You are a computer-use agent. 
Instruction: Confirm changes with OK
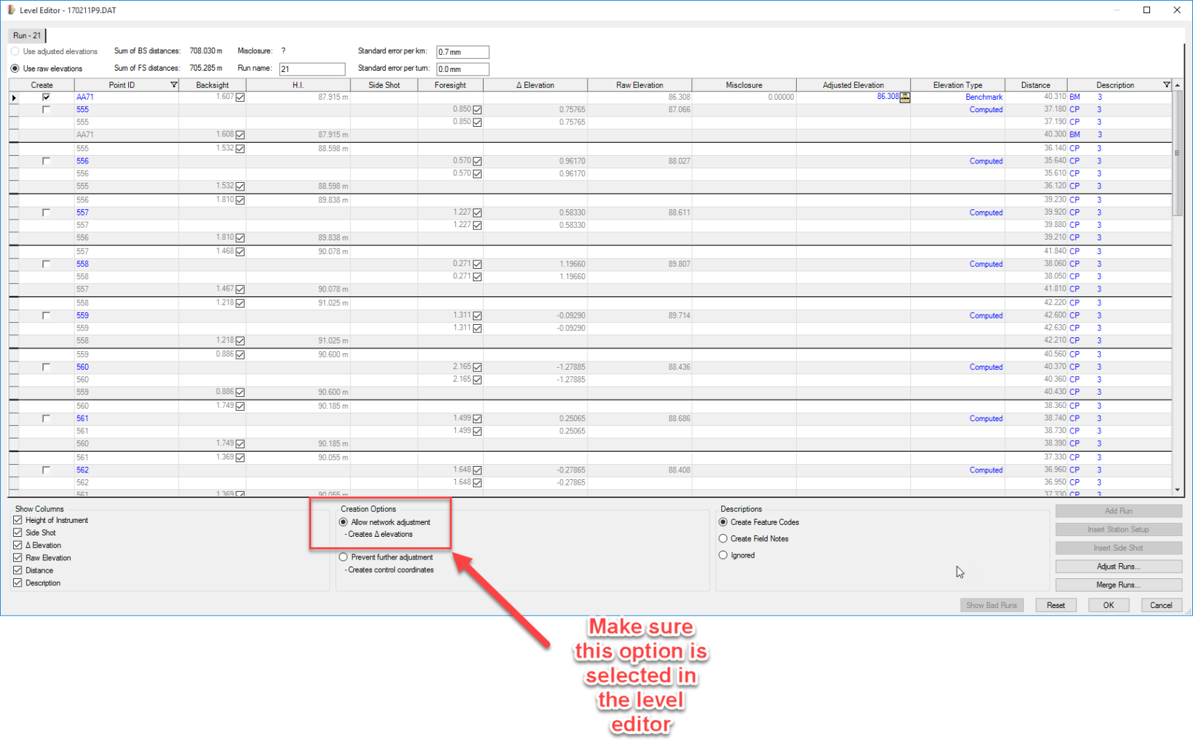tap(1108, 605)
